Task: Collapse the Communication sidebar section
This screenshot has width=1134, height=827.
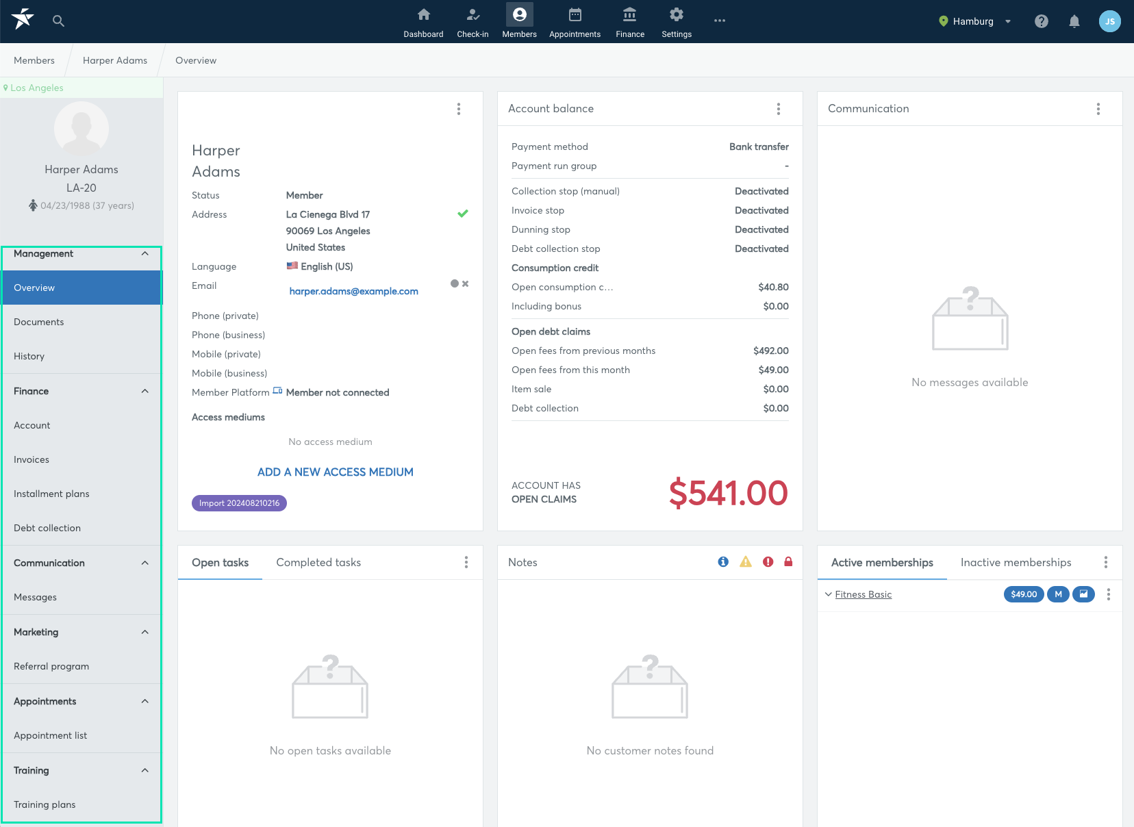Action: pyautogui.click(x=144, y=563)
